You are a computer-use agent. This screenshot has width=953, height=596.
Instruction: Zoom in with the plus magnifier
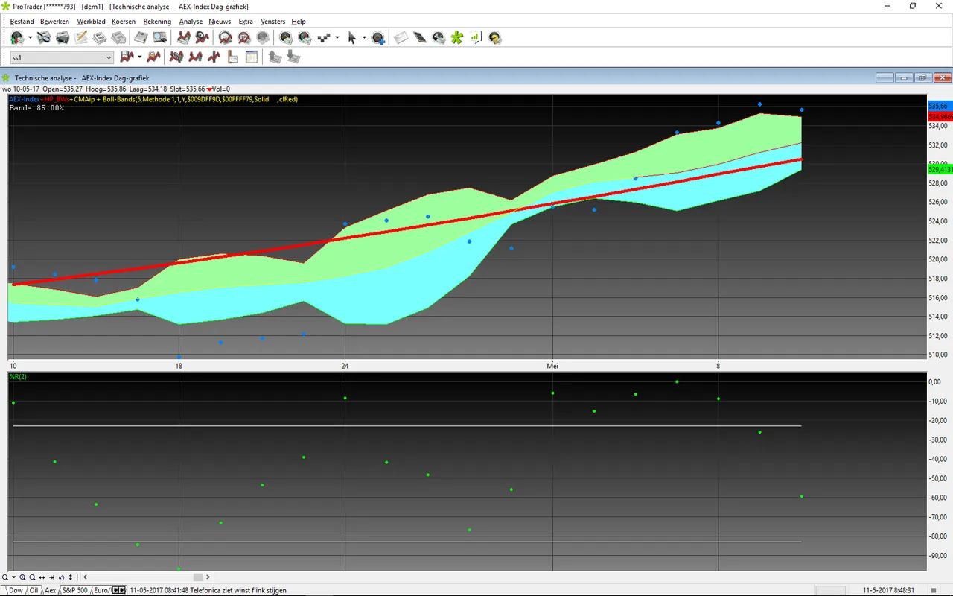click(23, 577)
